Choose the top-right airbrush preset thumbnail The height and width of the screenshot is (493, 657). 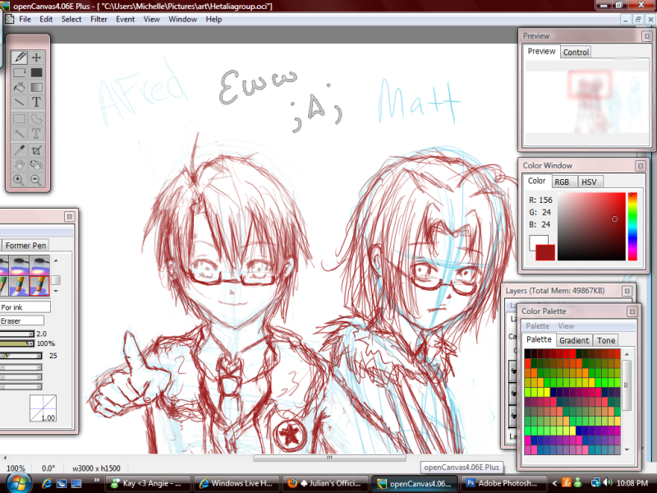39,265
